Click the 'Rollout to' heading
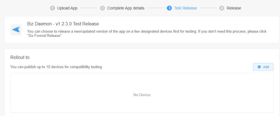 pyautogui.click(x=20, y=57)
